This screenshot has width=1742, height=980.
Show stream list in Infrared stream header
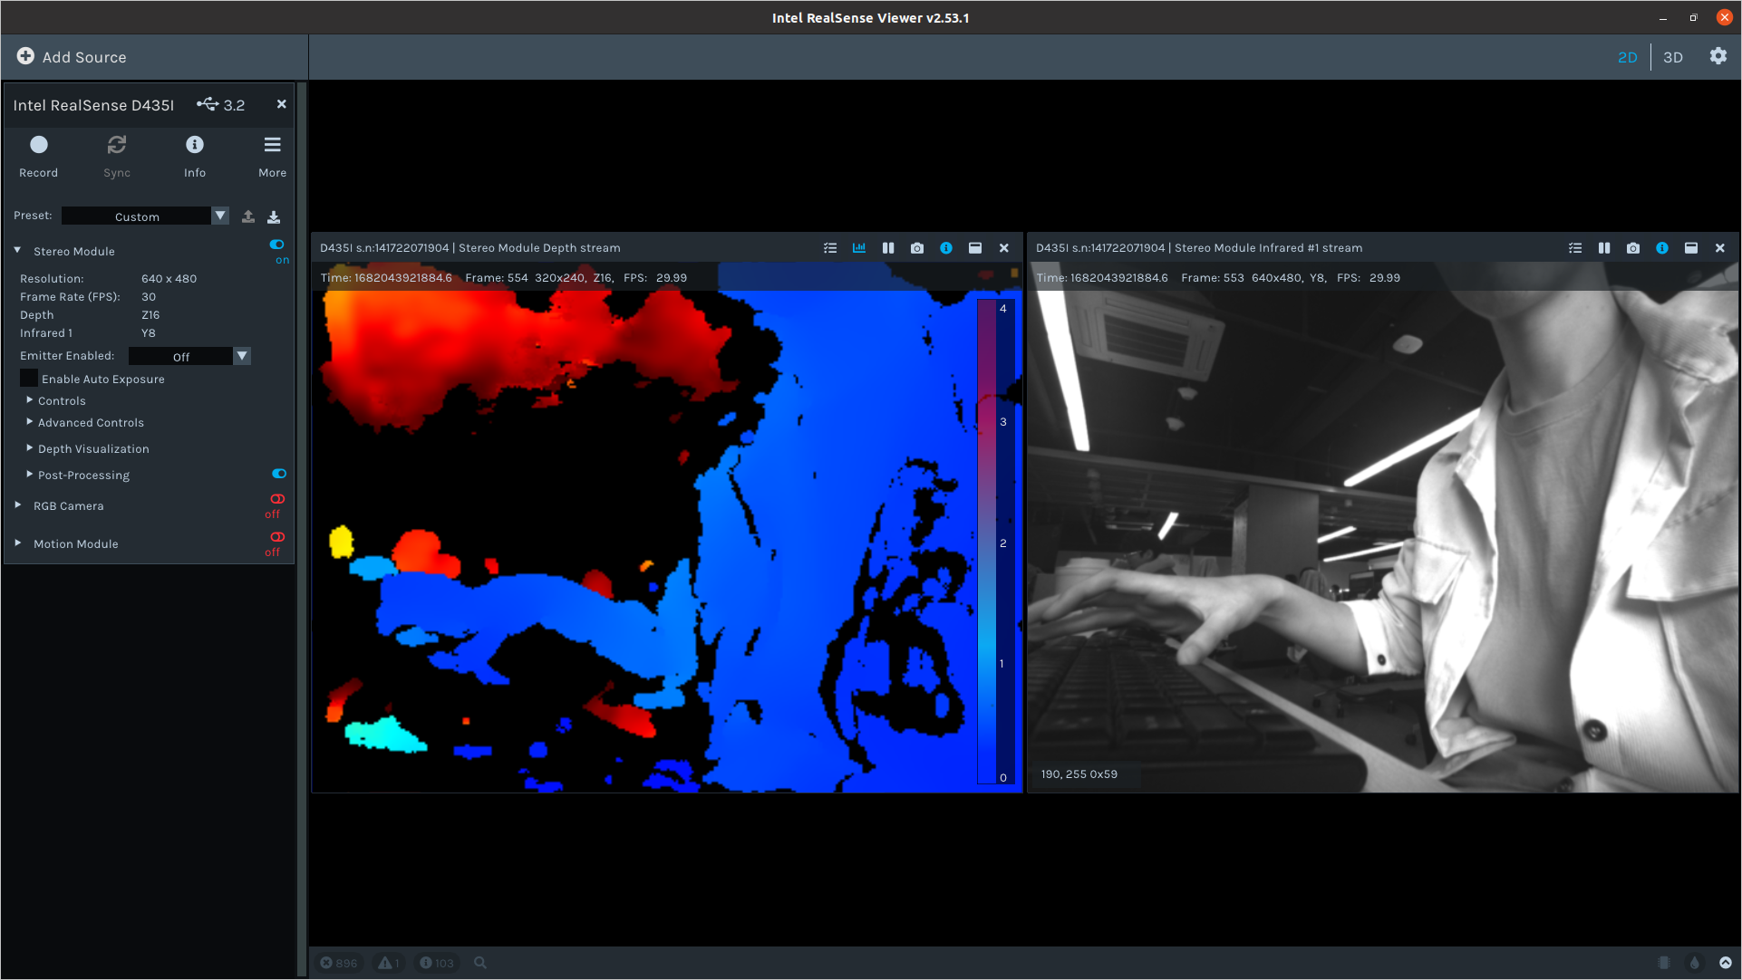pos(1575,248)
